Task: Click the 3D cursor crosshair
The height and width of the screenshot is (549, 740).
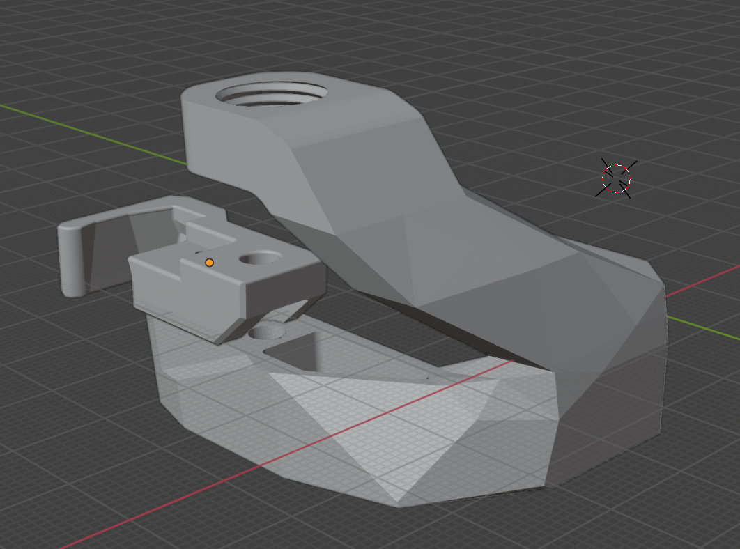Action: coord(617,178)
